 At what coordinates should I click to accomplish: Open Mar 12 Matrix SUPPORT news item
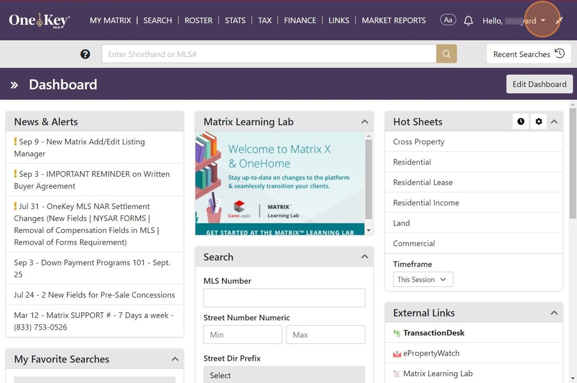(95, 321)
